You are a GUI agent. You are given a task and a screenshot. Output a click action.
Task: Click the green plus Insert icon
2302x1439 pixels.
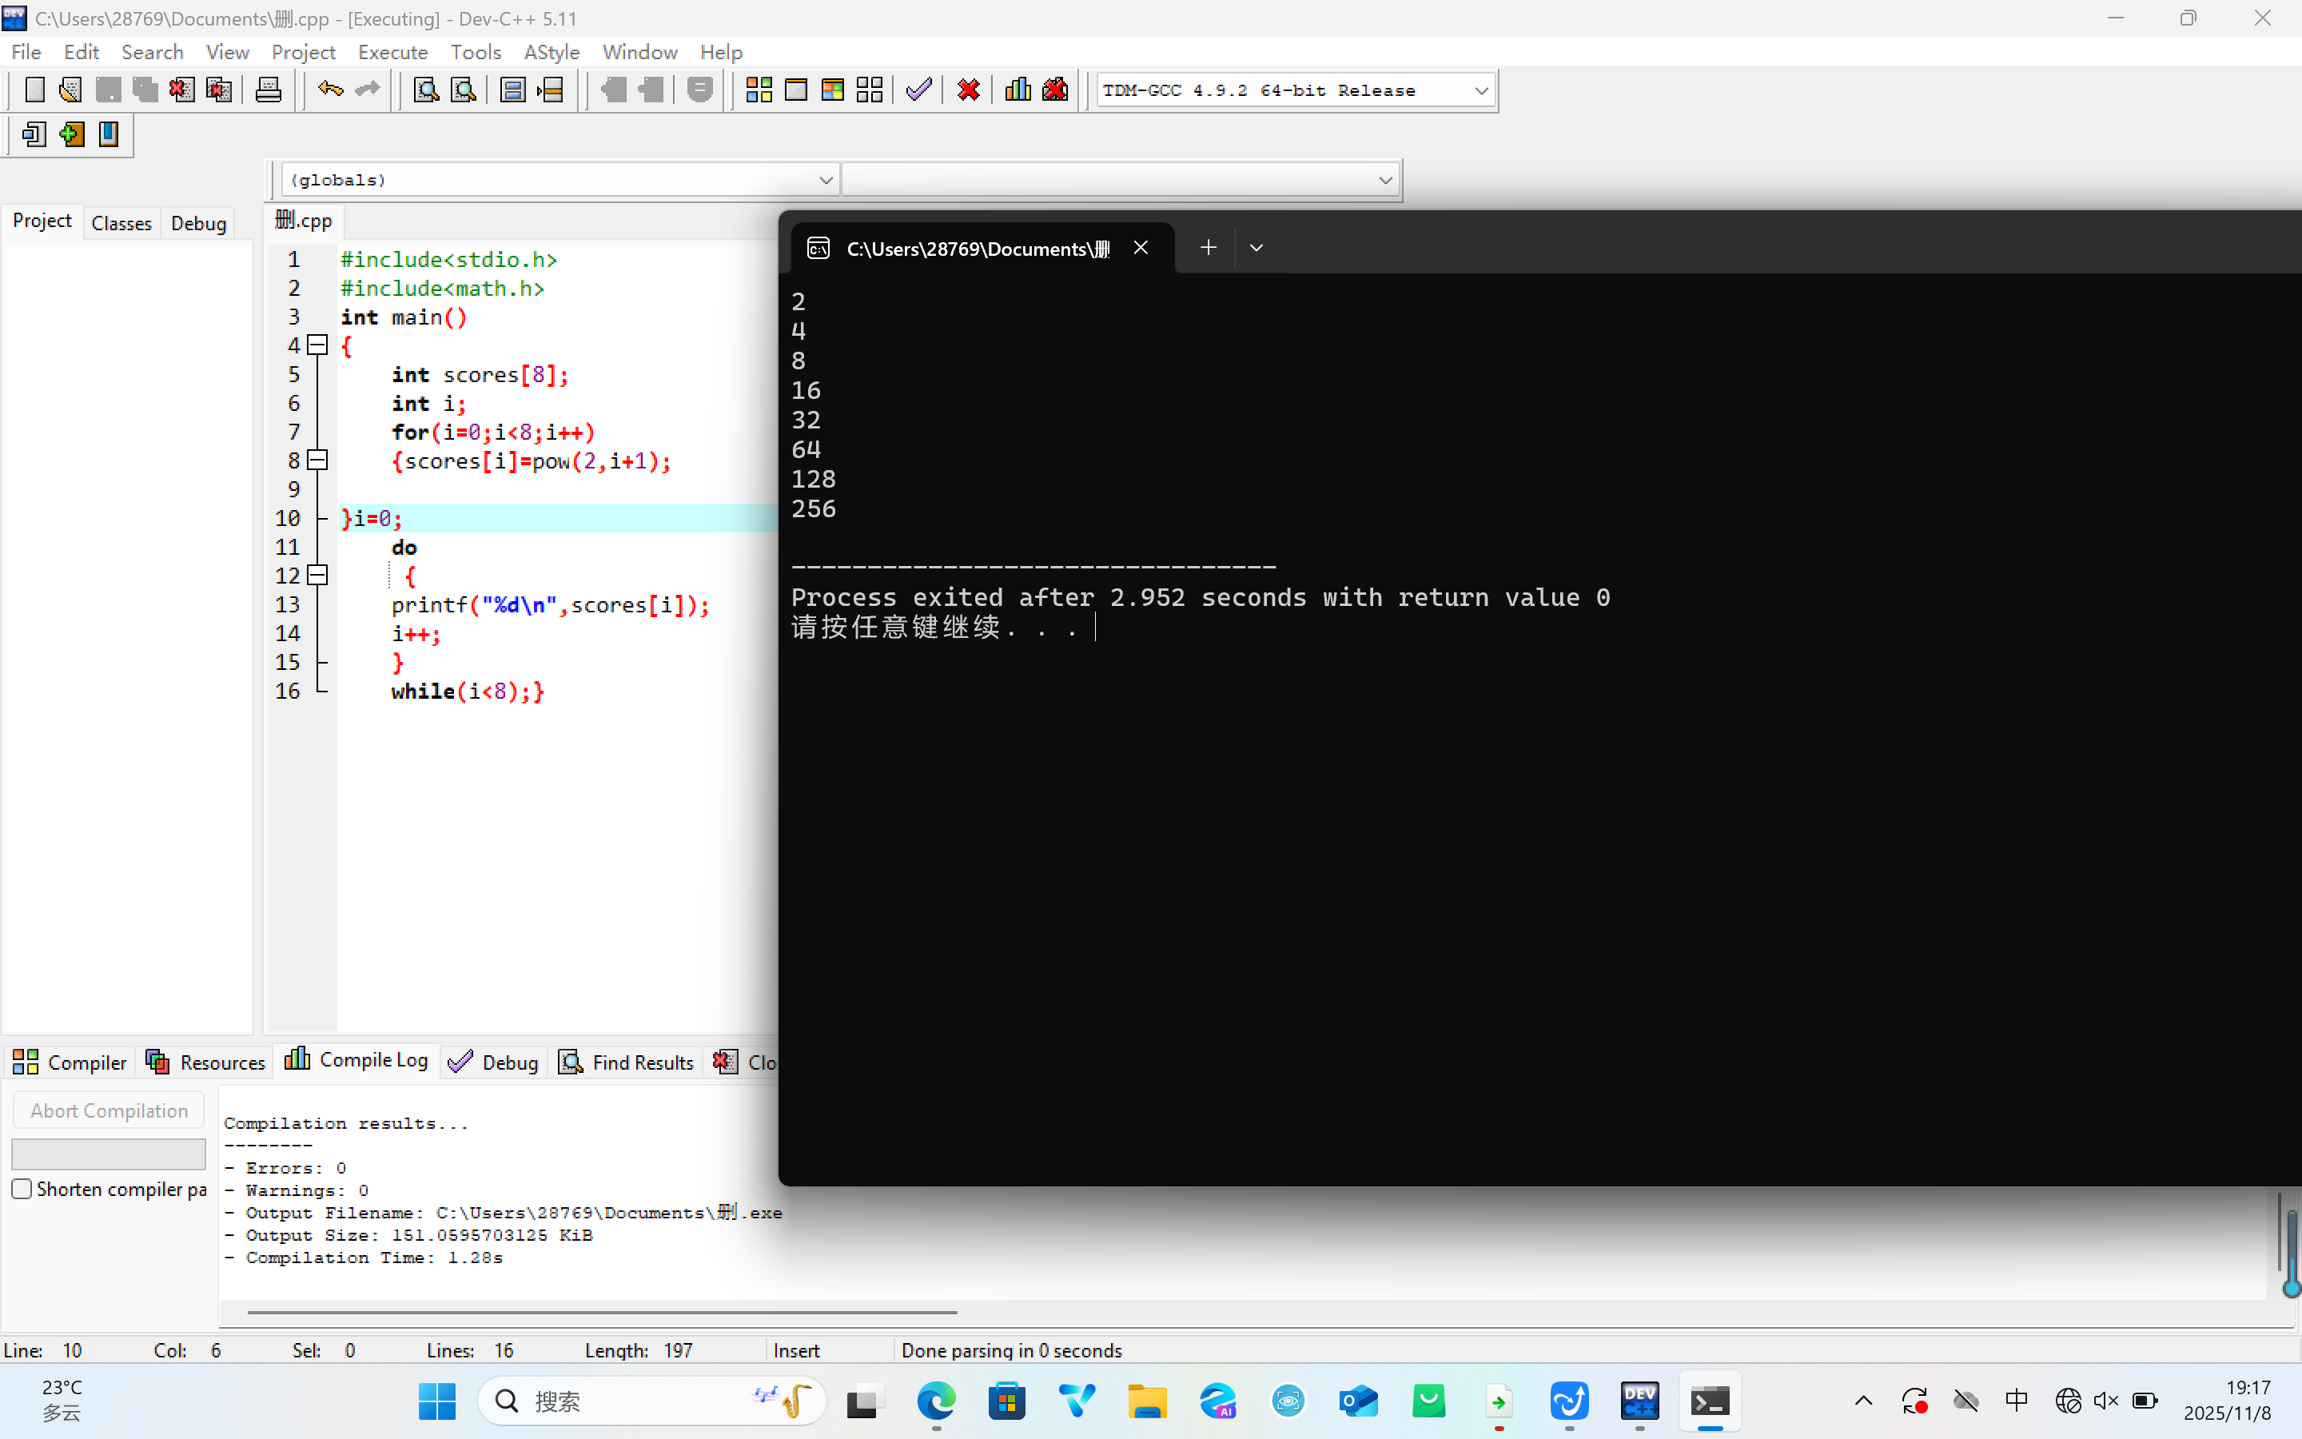(71, 134)
